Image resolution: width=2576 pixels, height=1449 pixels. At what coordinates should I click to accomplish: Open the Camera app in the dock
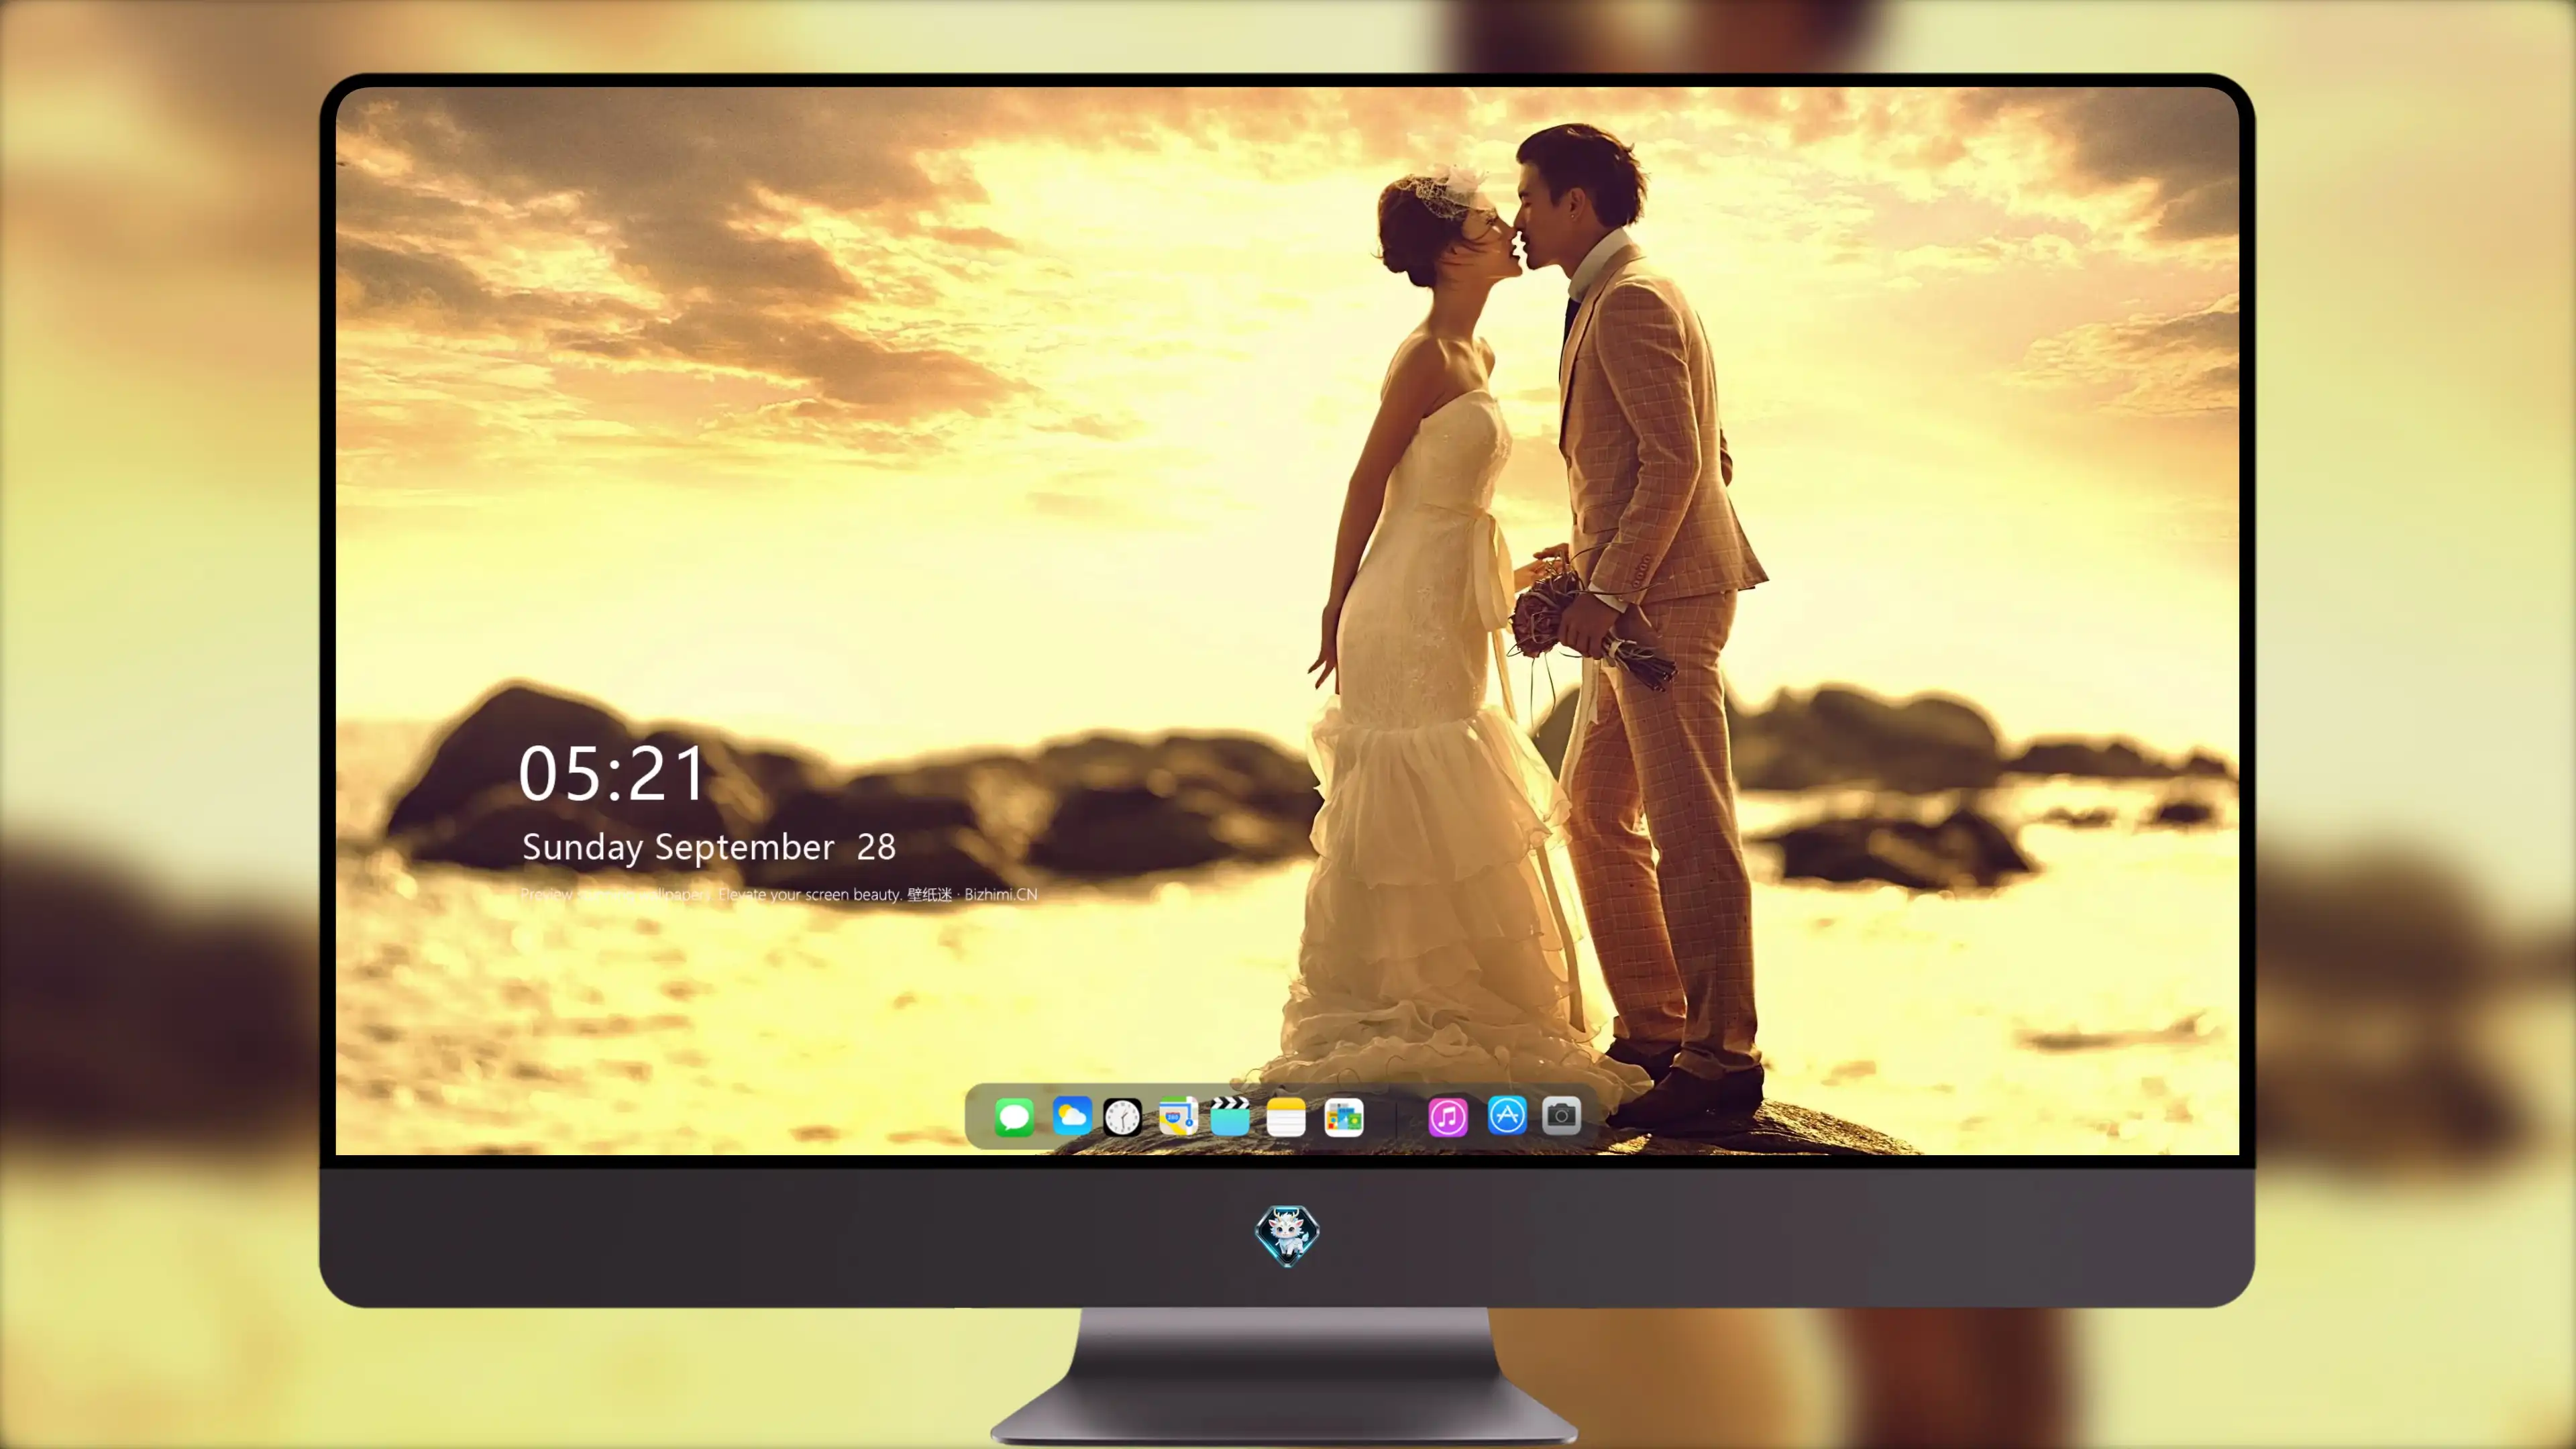coord(1561,1116)
